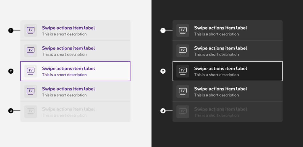Image resolution: width=303 pixels, height=147 pixels.
Task: Select the label in the white-outlined dark row
Action: pos(221,69)
